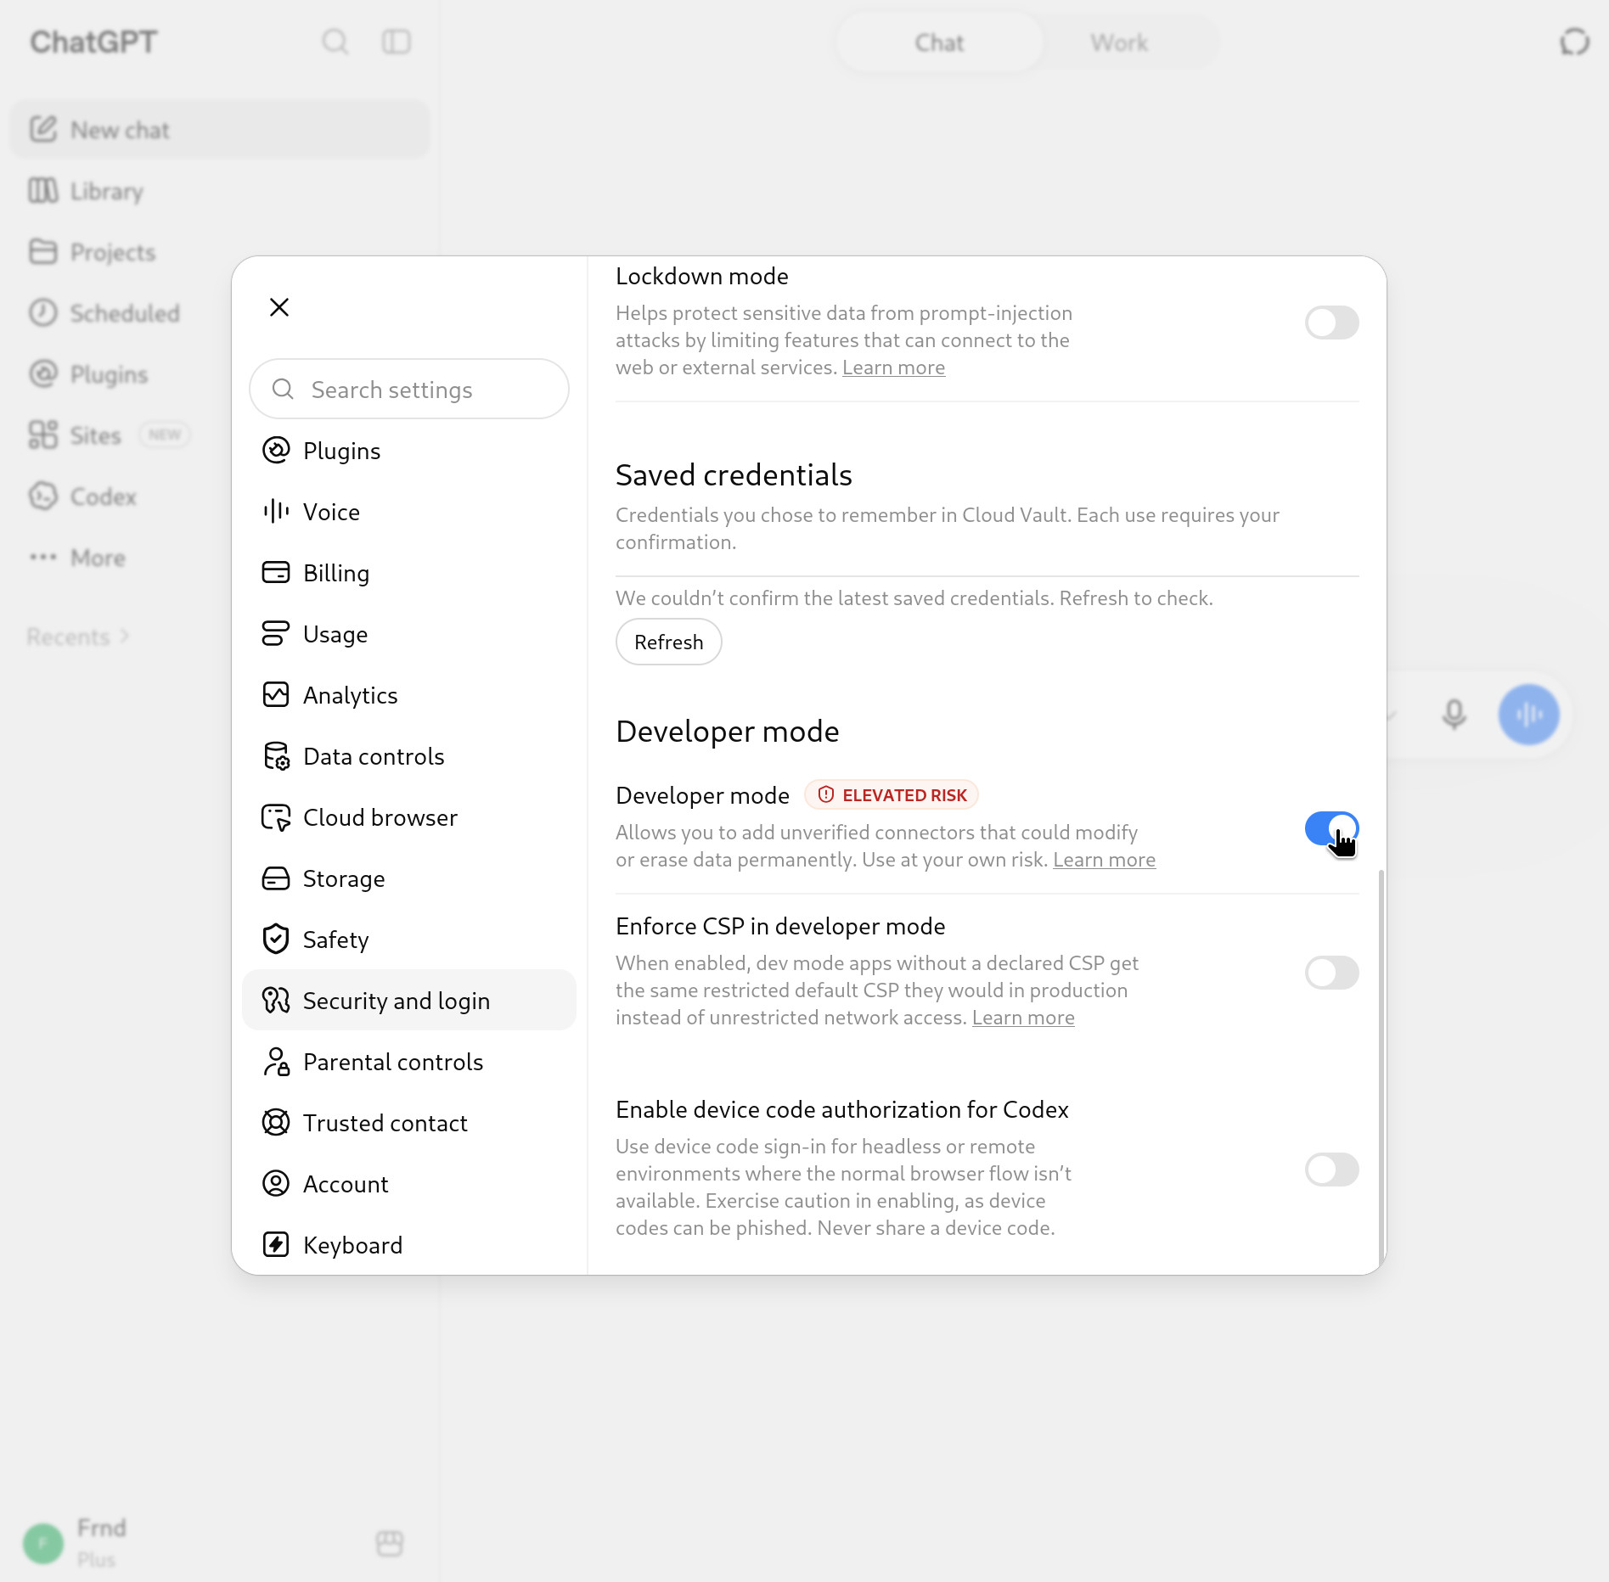Open Usage settings section
The width and height of the screenshot is (1609, 1582).
pyautogui.click(x=409, y=633)
